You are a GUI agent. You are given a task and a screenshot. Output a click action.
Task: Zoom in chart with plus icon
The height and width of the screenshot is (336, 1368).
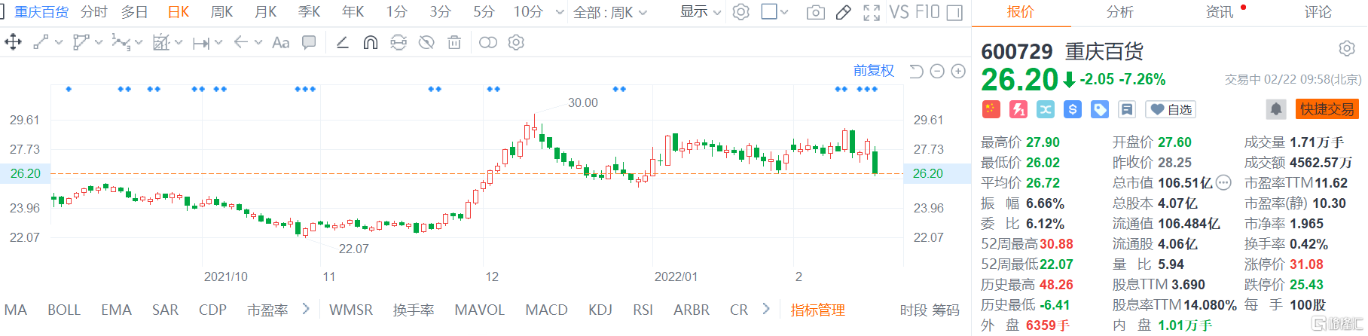pos(958,71)
